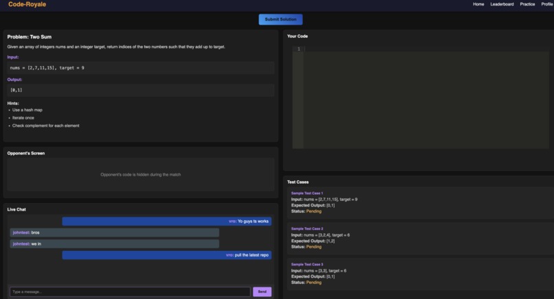
Task: Click the Your Code heading
Action: pos(298,36)
